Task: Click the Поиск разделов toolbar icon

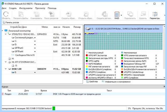Action: pos(51,14)
